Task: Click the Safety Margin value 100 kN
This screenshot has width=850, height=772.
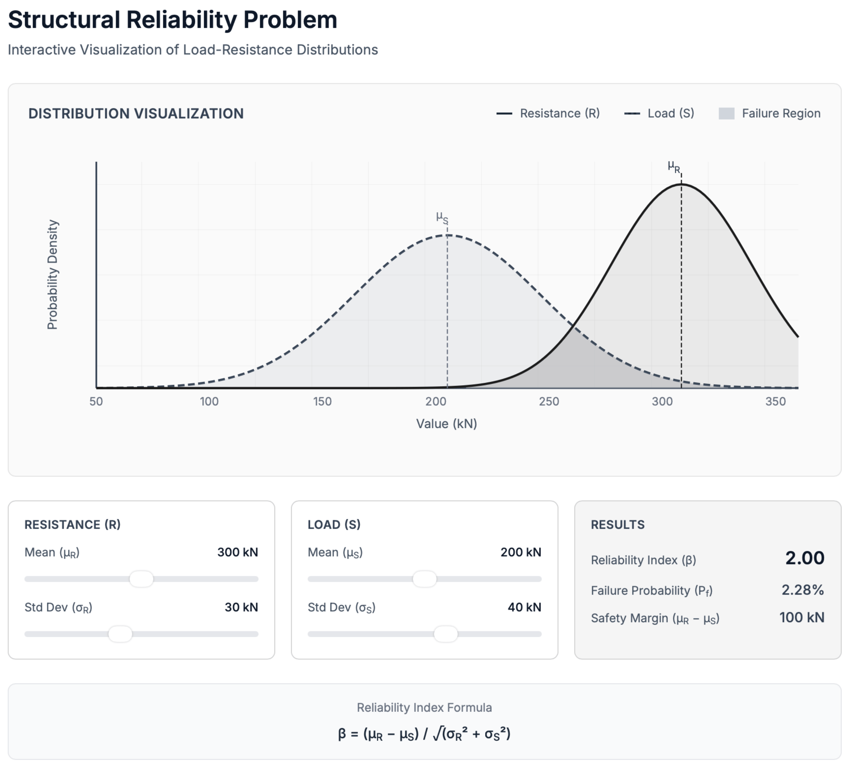Action: coord(801,617)
